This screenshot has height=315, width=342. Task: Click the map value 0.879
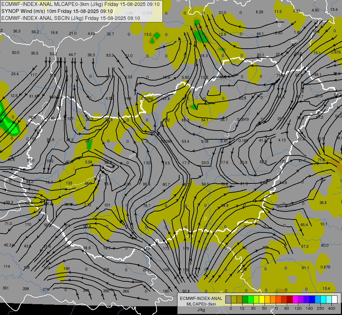coord(326,267)
